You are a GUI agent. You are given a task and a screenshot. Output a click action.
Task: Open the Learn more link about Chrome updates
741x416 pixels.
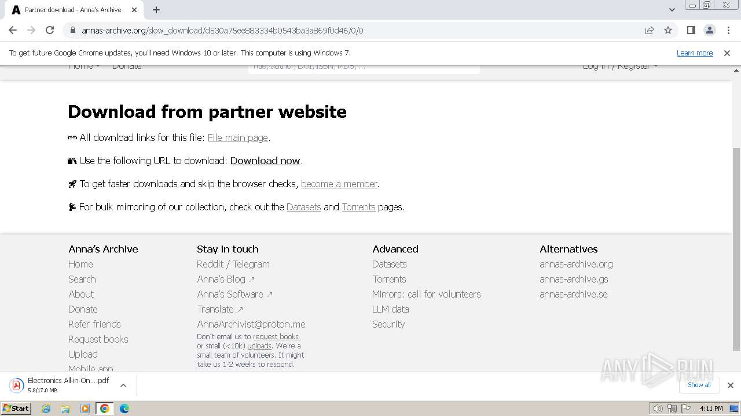point(695,53)
